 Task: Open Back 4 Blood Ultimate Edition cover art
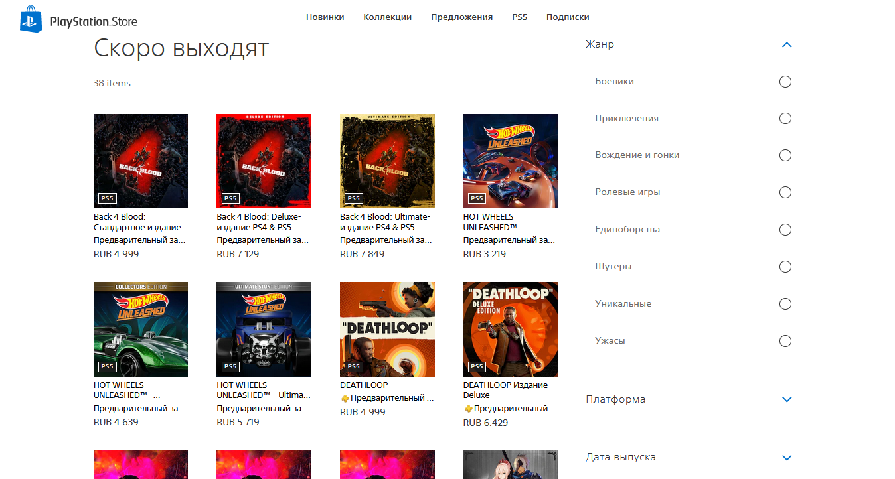tap(387, 161)
